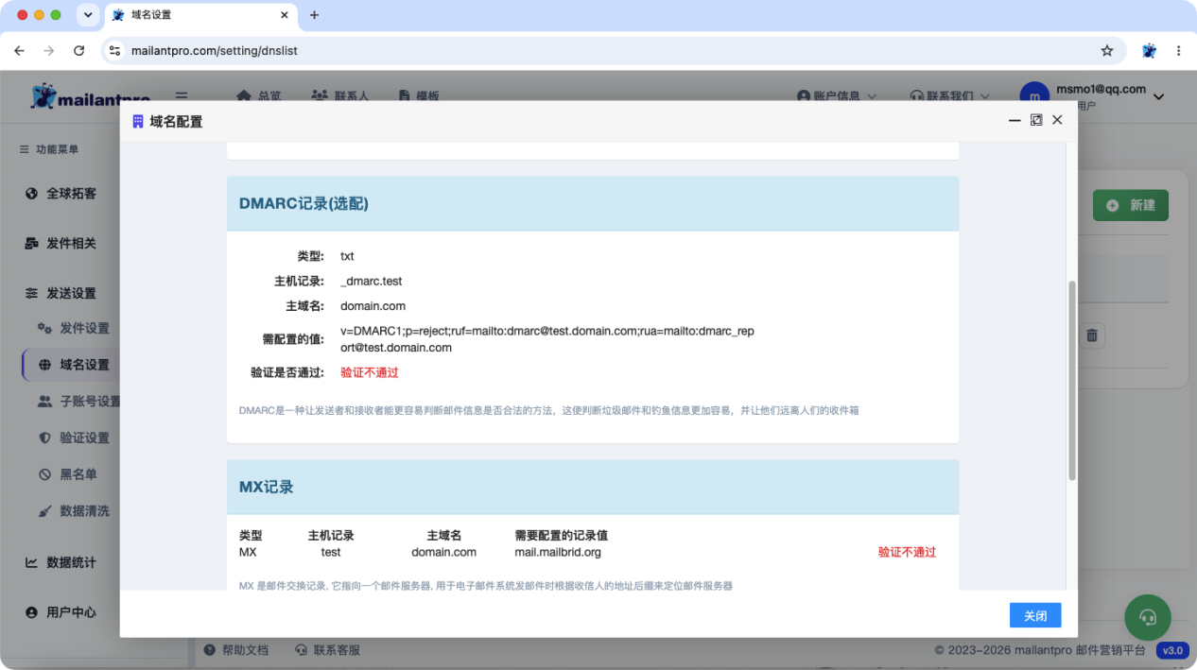The width and height of the screenshot is (1197, 670).
Task: Select the DMARC v=DMARC1 value text
Action: click(x=547, y=339)
